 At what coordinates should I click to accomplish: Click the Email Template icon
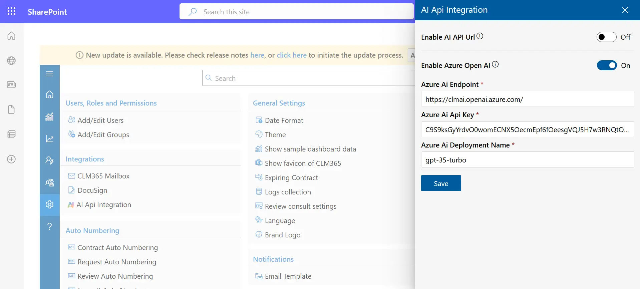(x=259, y=276)
